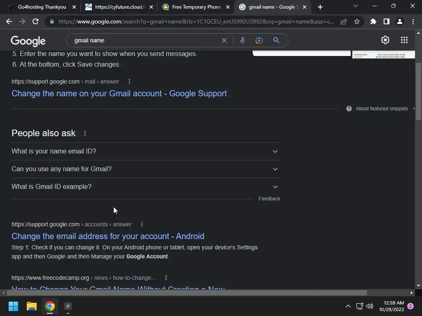This screenshot has height=316, width=422.
Task: Click the vertical page scrollbar thumb
Action: click(x=418, y=91)
